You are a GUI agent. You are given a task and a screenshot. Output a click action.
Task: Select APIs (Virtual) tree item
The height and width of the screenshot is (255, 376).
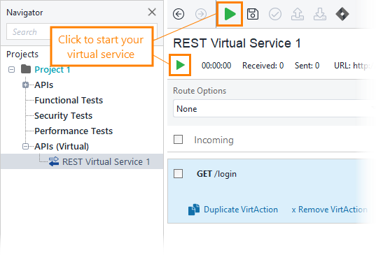tap(62, 147)
